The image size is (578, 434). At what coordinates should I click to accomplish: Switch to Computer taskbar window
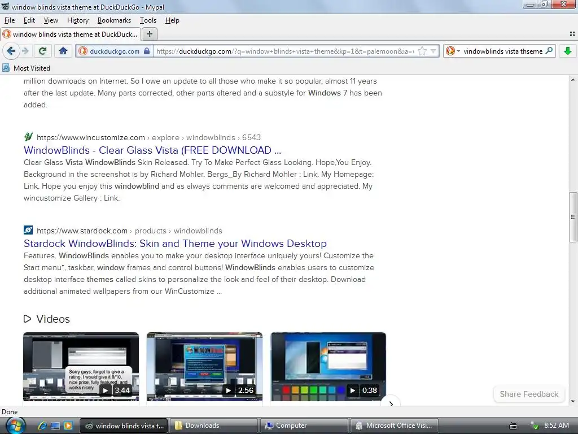tap(304, 426)
